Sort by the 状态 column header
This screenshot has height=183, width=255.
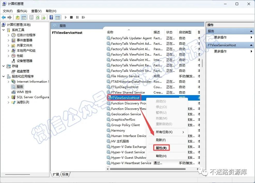(x=171, y=32)
